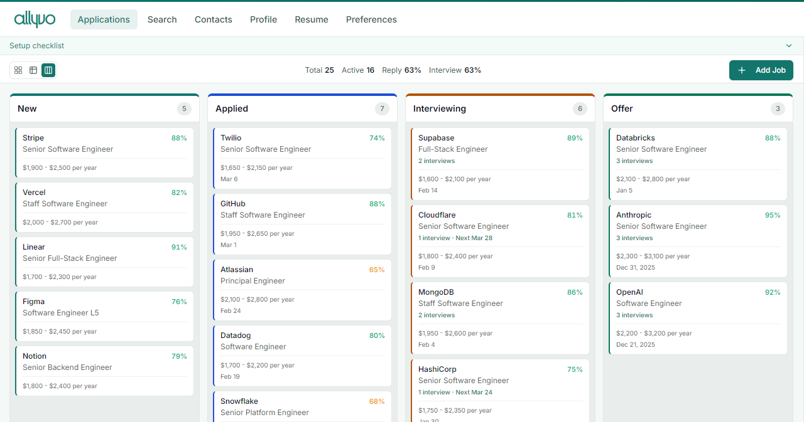Select the Linear job card

click(104, 261)
